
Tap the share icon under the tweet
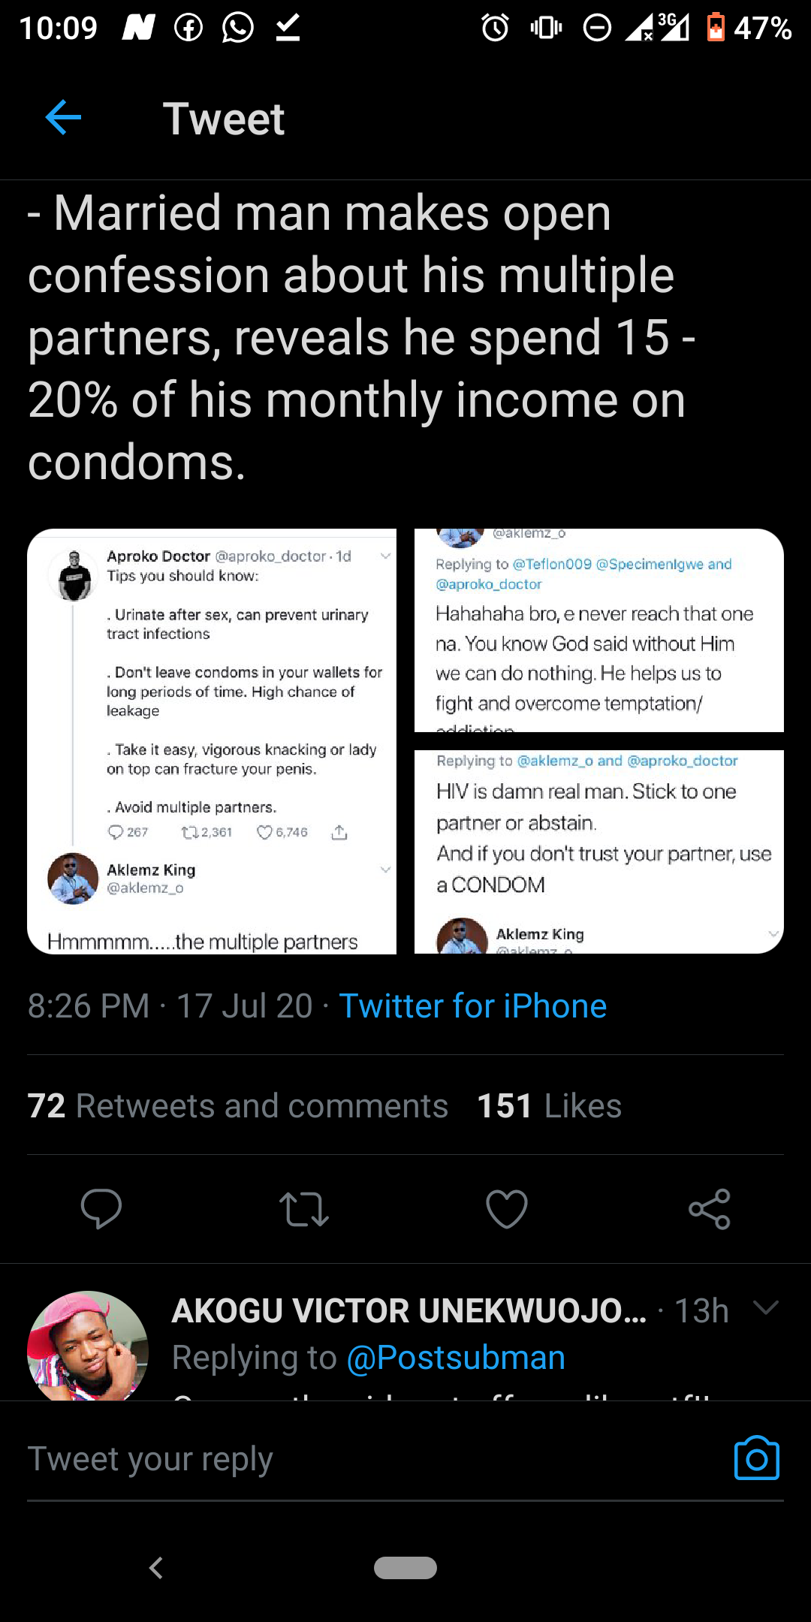coord(710,1209)
